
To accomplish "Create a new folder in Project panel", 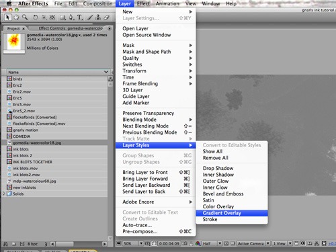I will coord(14,244).
